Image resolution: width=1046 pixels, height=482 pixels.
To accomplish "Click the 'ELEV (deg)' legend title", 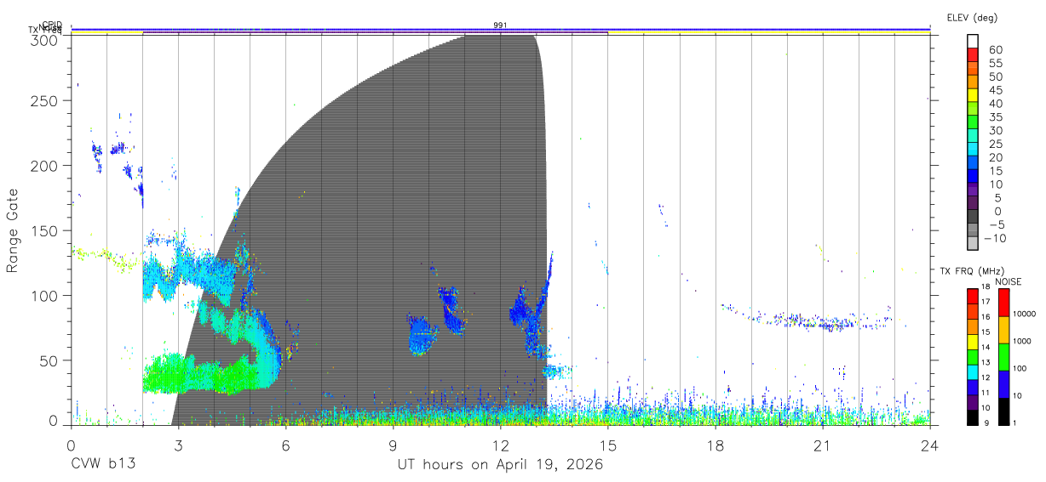I will point(972,18).
